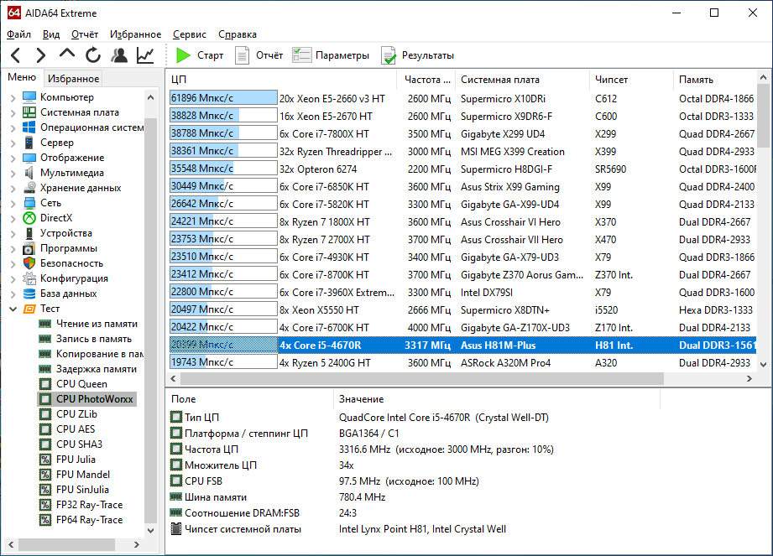
Task: Open the Справка menu
Action: coord(238,34)
